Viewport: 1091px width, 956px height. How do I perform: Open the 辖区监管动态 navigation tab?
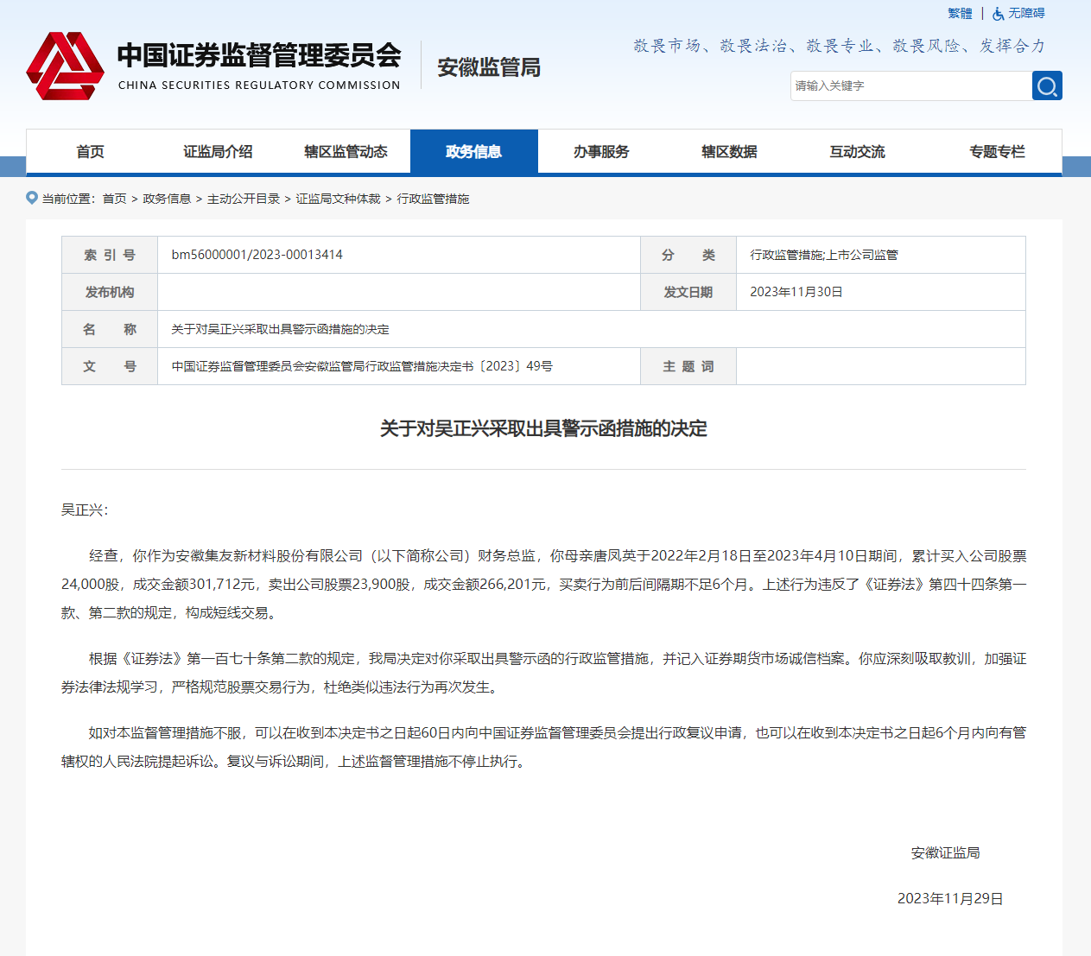pos(346,151)
